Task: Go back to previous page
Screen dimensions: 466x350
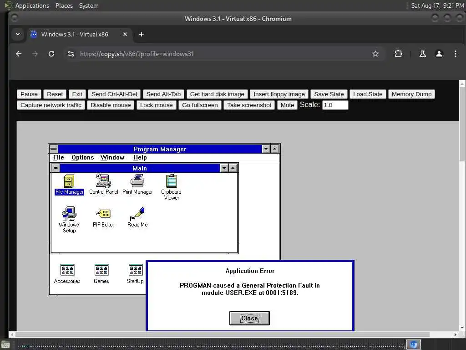Action: point(19,54)
